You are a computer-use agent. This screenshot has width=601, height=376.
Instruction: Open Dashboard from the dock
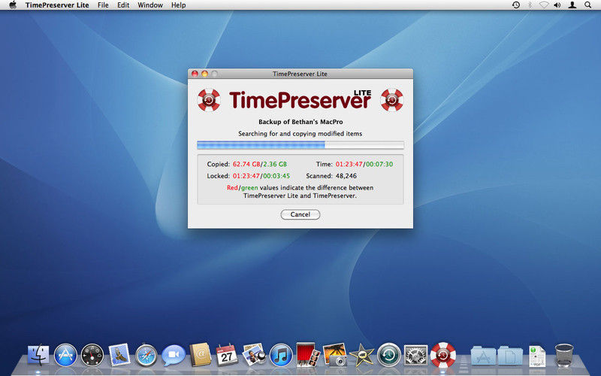pos(92,355)
